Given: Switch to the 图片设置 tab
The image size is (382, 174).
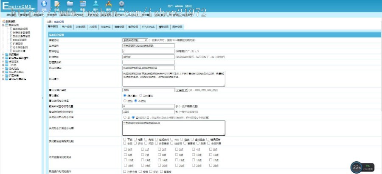Looking at the screenshot, I should 177,27.
